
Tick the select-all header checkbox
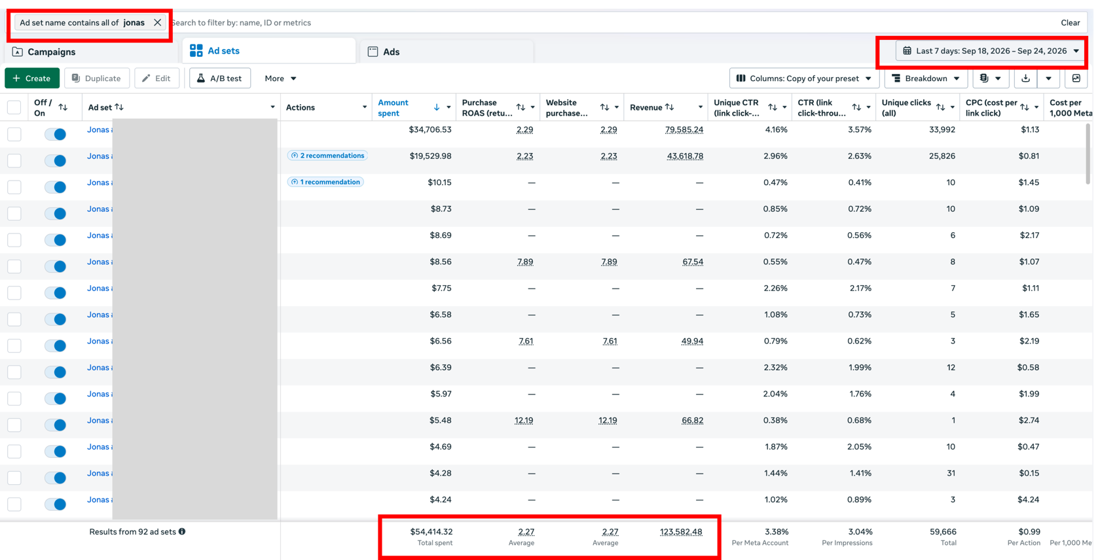[x=14, y=107]
